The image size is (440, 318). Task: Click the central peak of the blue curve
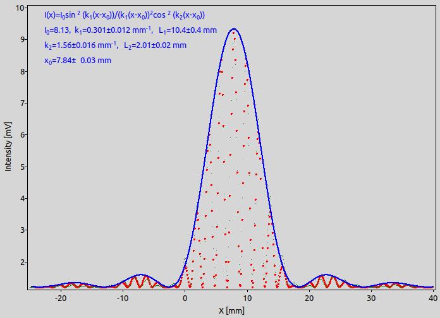coord(234,28)
